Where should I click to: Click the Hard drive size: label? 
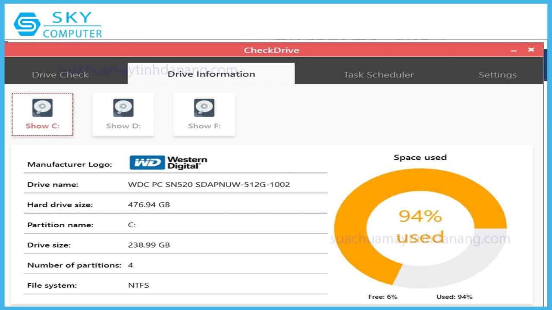[60, 205]
